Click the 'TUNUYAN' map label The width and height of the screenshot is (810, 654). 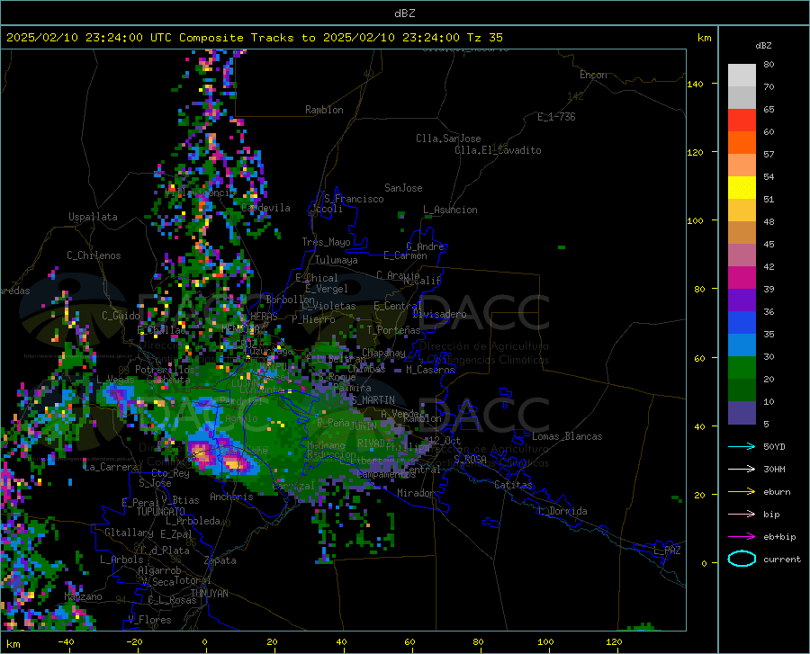click(209, 593)
